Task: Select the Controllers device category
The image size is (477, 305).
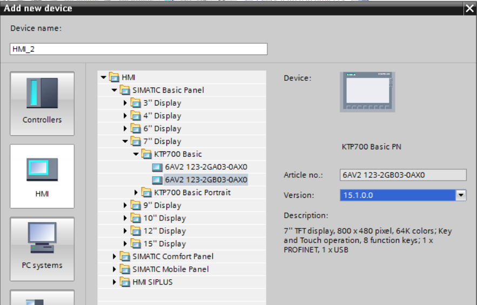Action: pyautogui.click(x=42, y=103)
